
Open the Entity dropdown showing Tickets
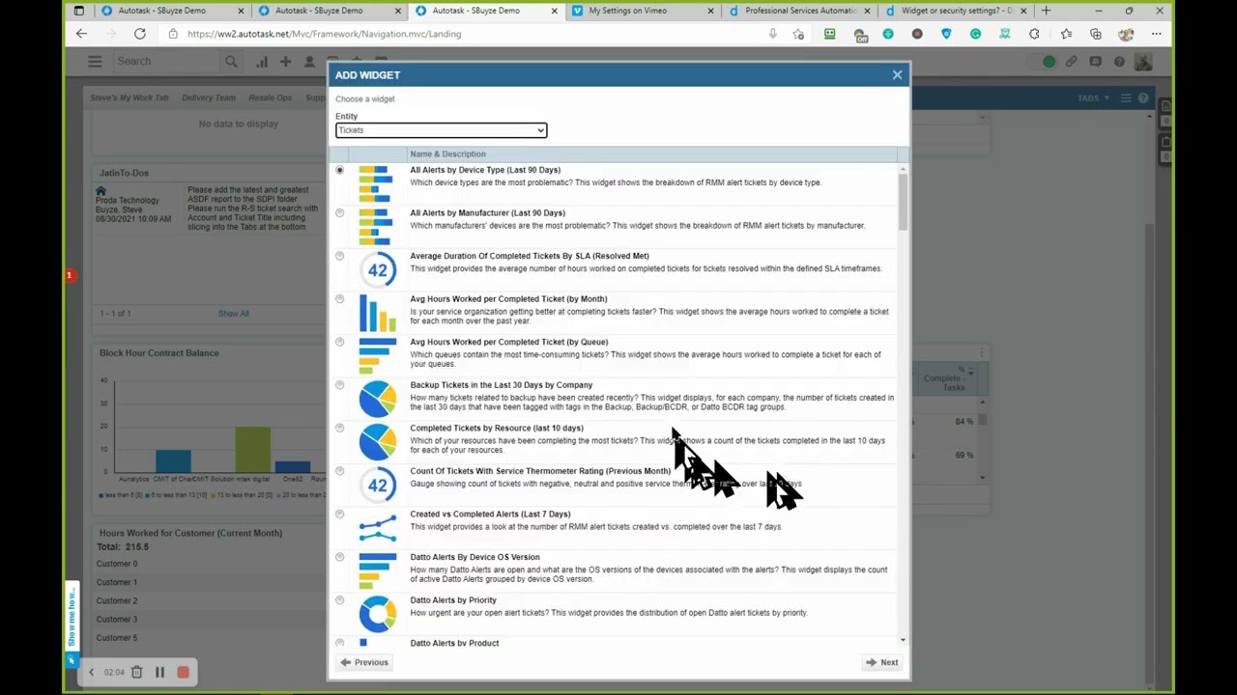[x=441, y=130]
